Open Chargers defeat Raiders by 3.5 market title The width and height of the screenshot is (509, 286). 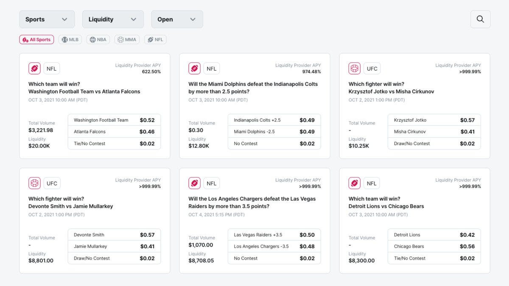point(252,203)
